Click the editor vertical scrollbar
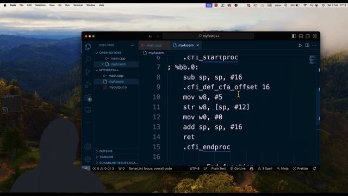The width and height of the screenshot is (348, 196). (319, 107)
